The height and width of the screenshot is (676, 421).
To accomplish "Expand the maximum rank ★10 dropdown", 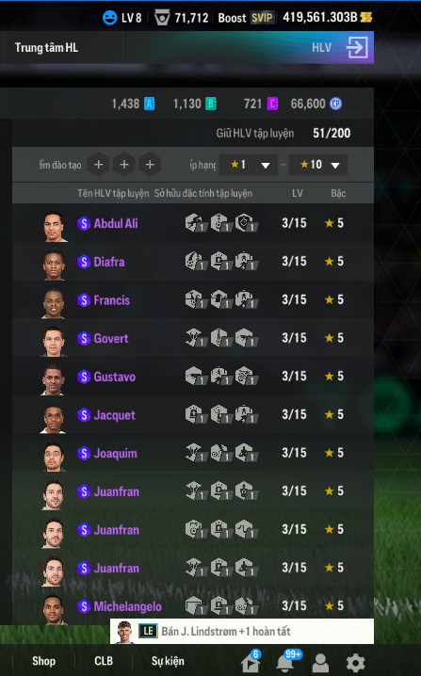I will point(318,165).
